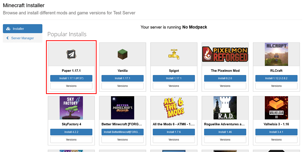This screenshot has width=305, height=152.
Task: Click the RLCraft card title
Action: 276,71
